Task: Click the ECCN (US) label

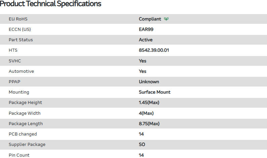Action: 20,30
